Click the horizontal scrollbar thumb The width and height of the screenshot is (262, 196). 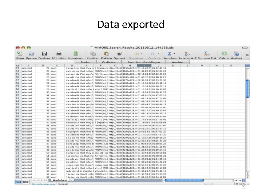click(184, 180)
